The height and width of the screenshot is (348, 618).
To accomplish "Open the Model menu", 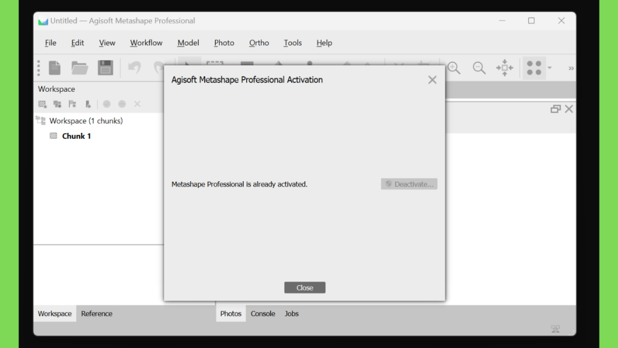I will click(188, 43).
